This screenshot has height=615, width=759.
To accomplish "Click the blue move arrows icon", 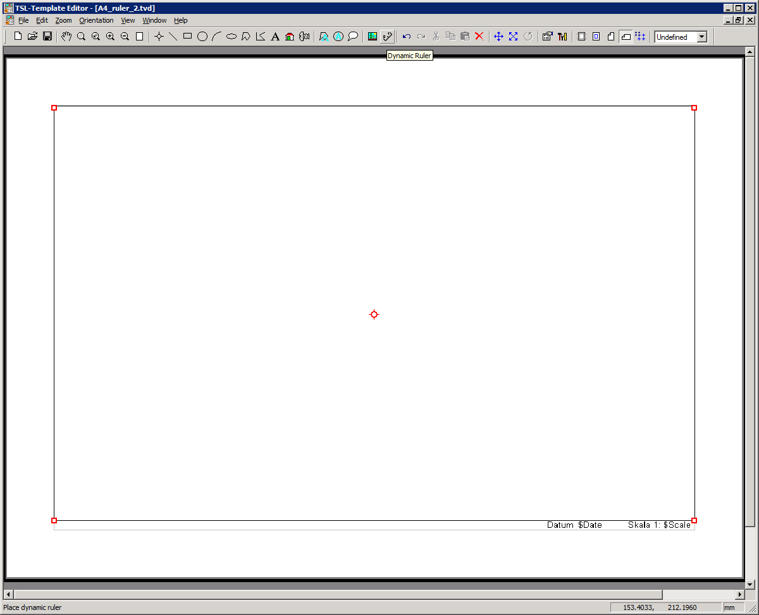I will [x=498, y=37].
